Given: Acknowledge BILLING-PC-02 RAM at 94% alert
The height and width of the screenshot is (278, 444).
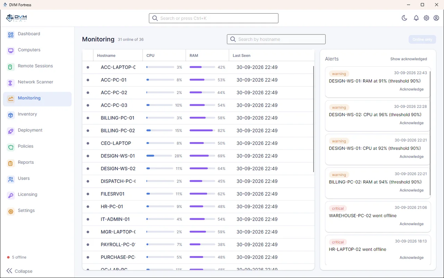Looking at the screenshot, I should tap(411, 190).
